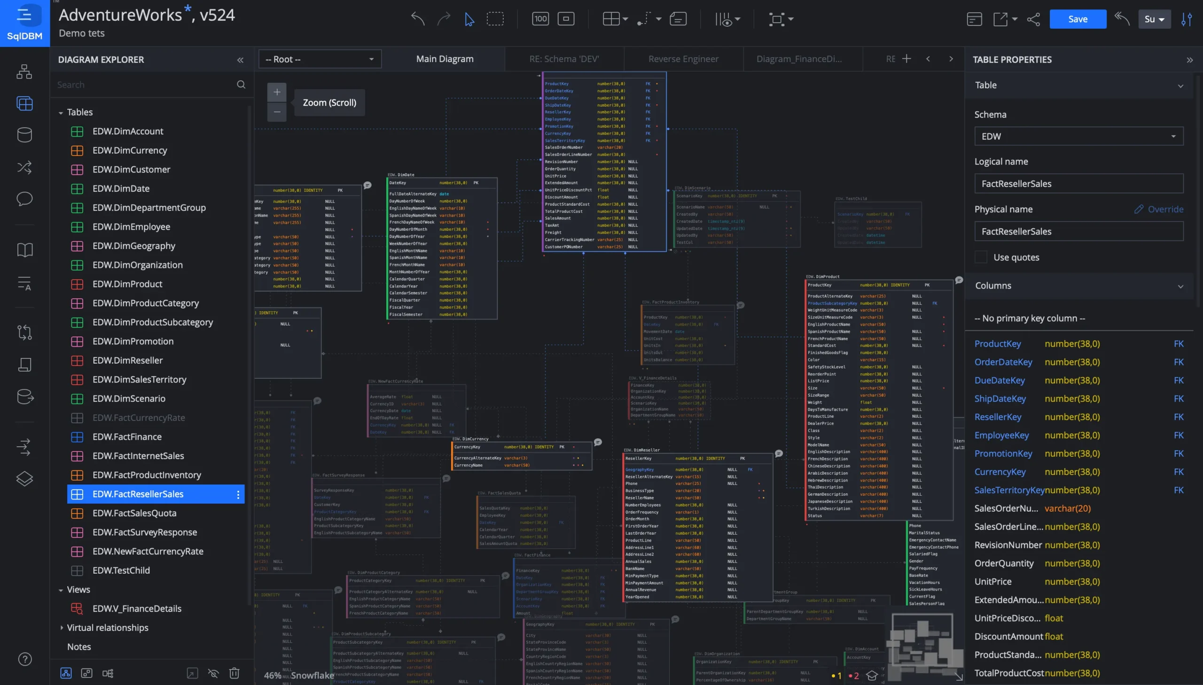Screen dimensions: 1203x685
Task: Click the trash delete icon below explorer
Action: [x=234, y=673]
